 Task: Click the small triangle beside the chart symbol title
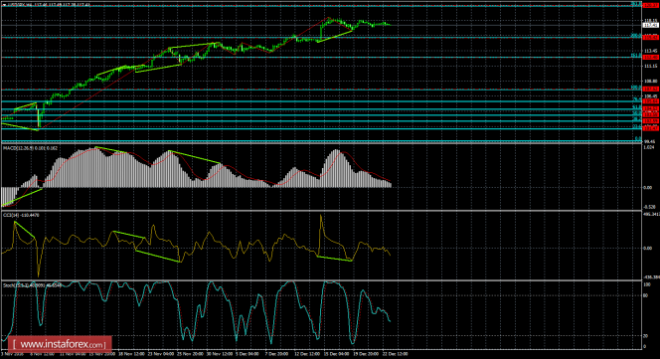coord(4,4)
